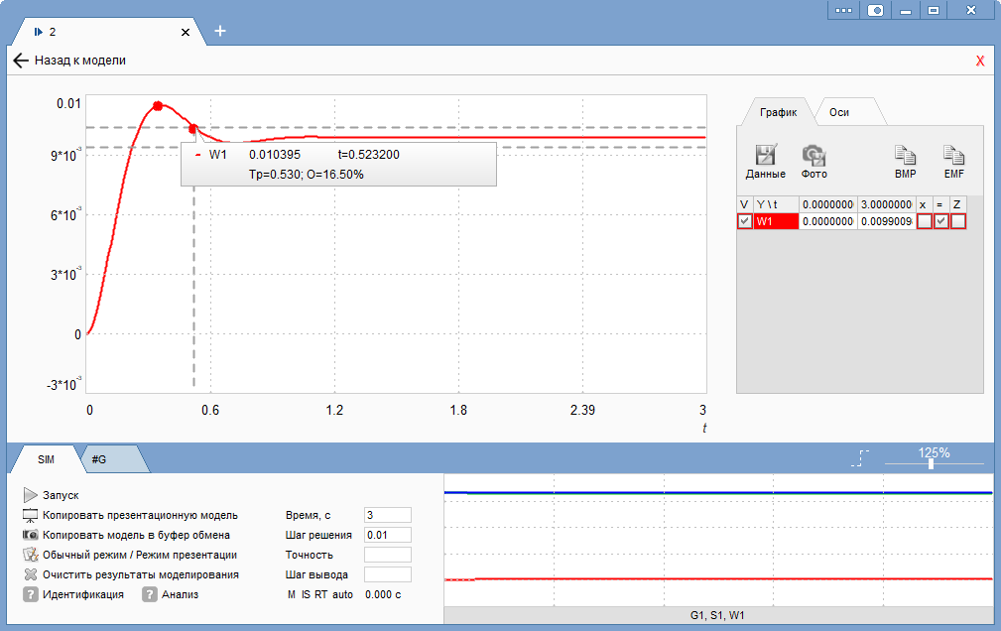The image size is (1001, 631).
Task: Click the time-axis end value 3.0000000
Action: 886,204
